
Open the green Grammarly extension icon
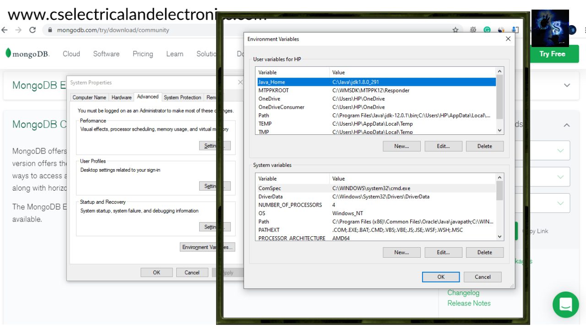coord(487,30)
